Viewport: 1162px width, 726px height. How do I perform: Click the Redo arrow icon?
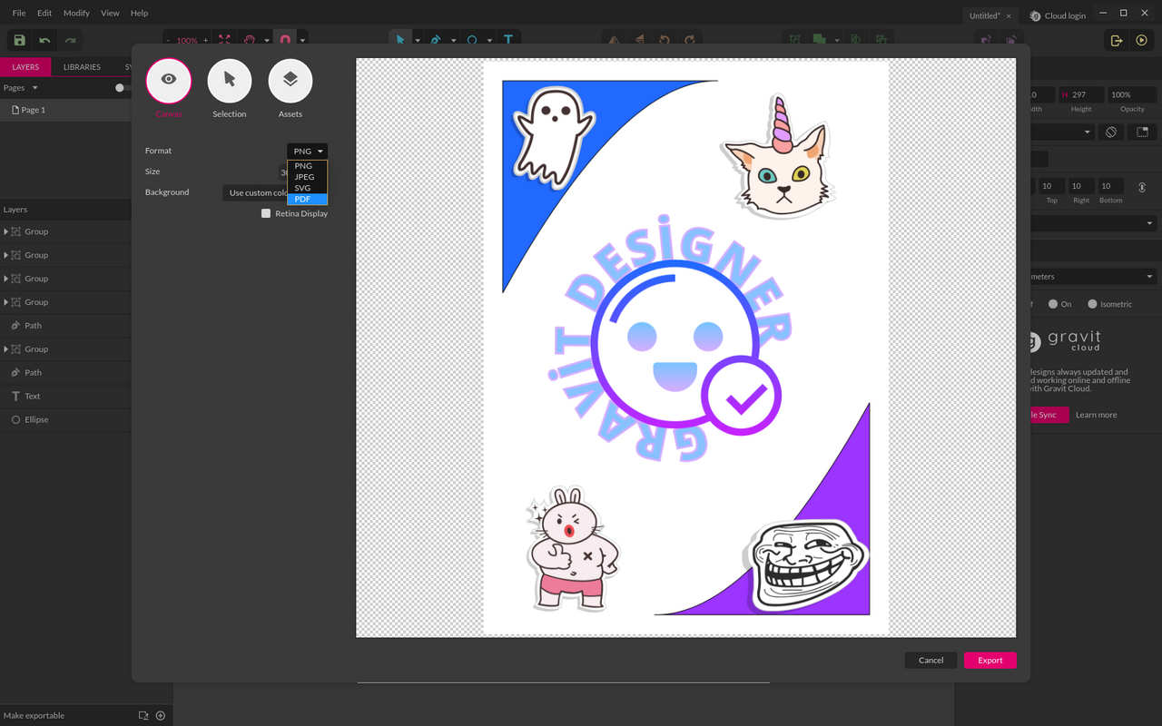click(70, 40)
